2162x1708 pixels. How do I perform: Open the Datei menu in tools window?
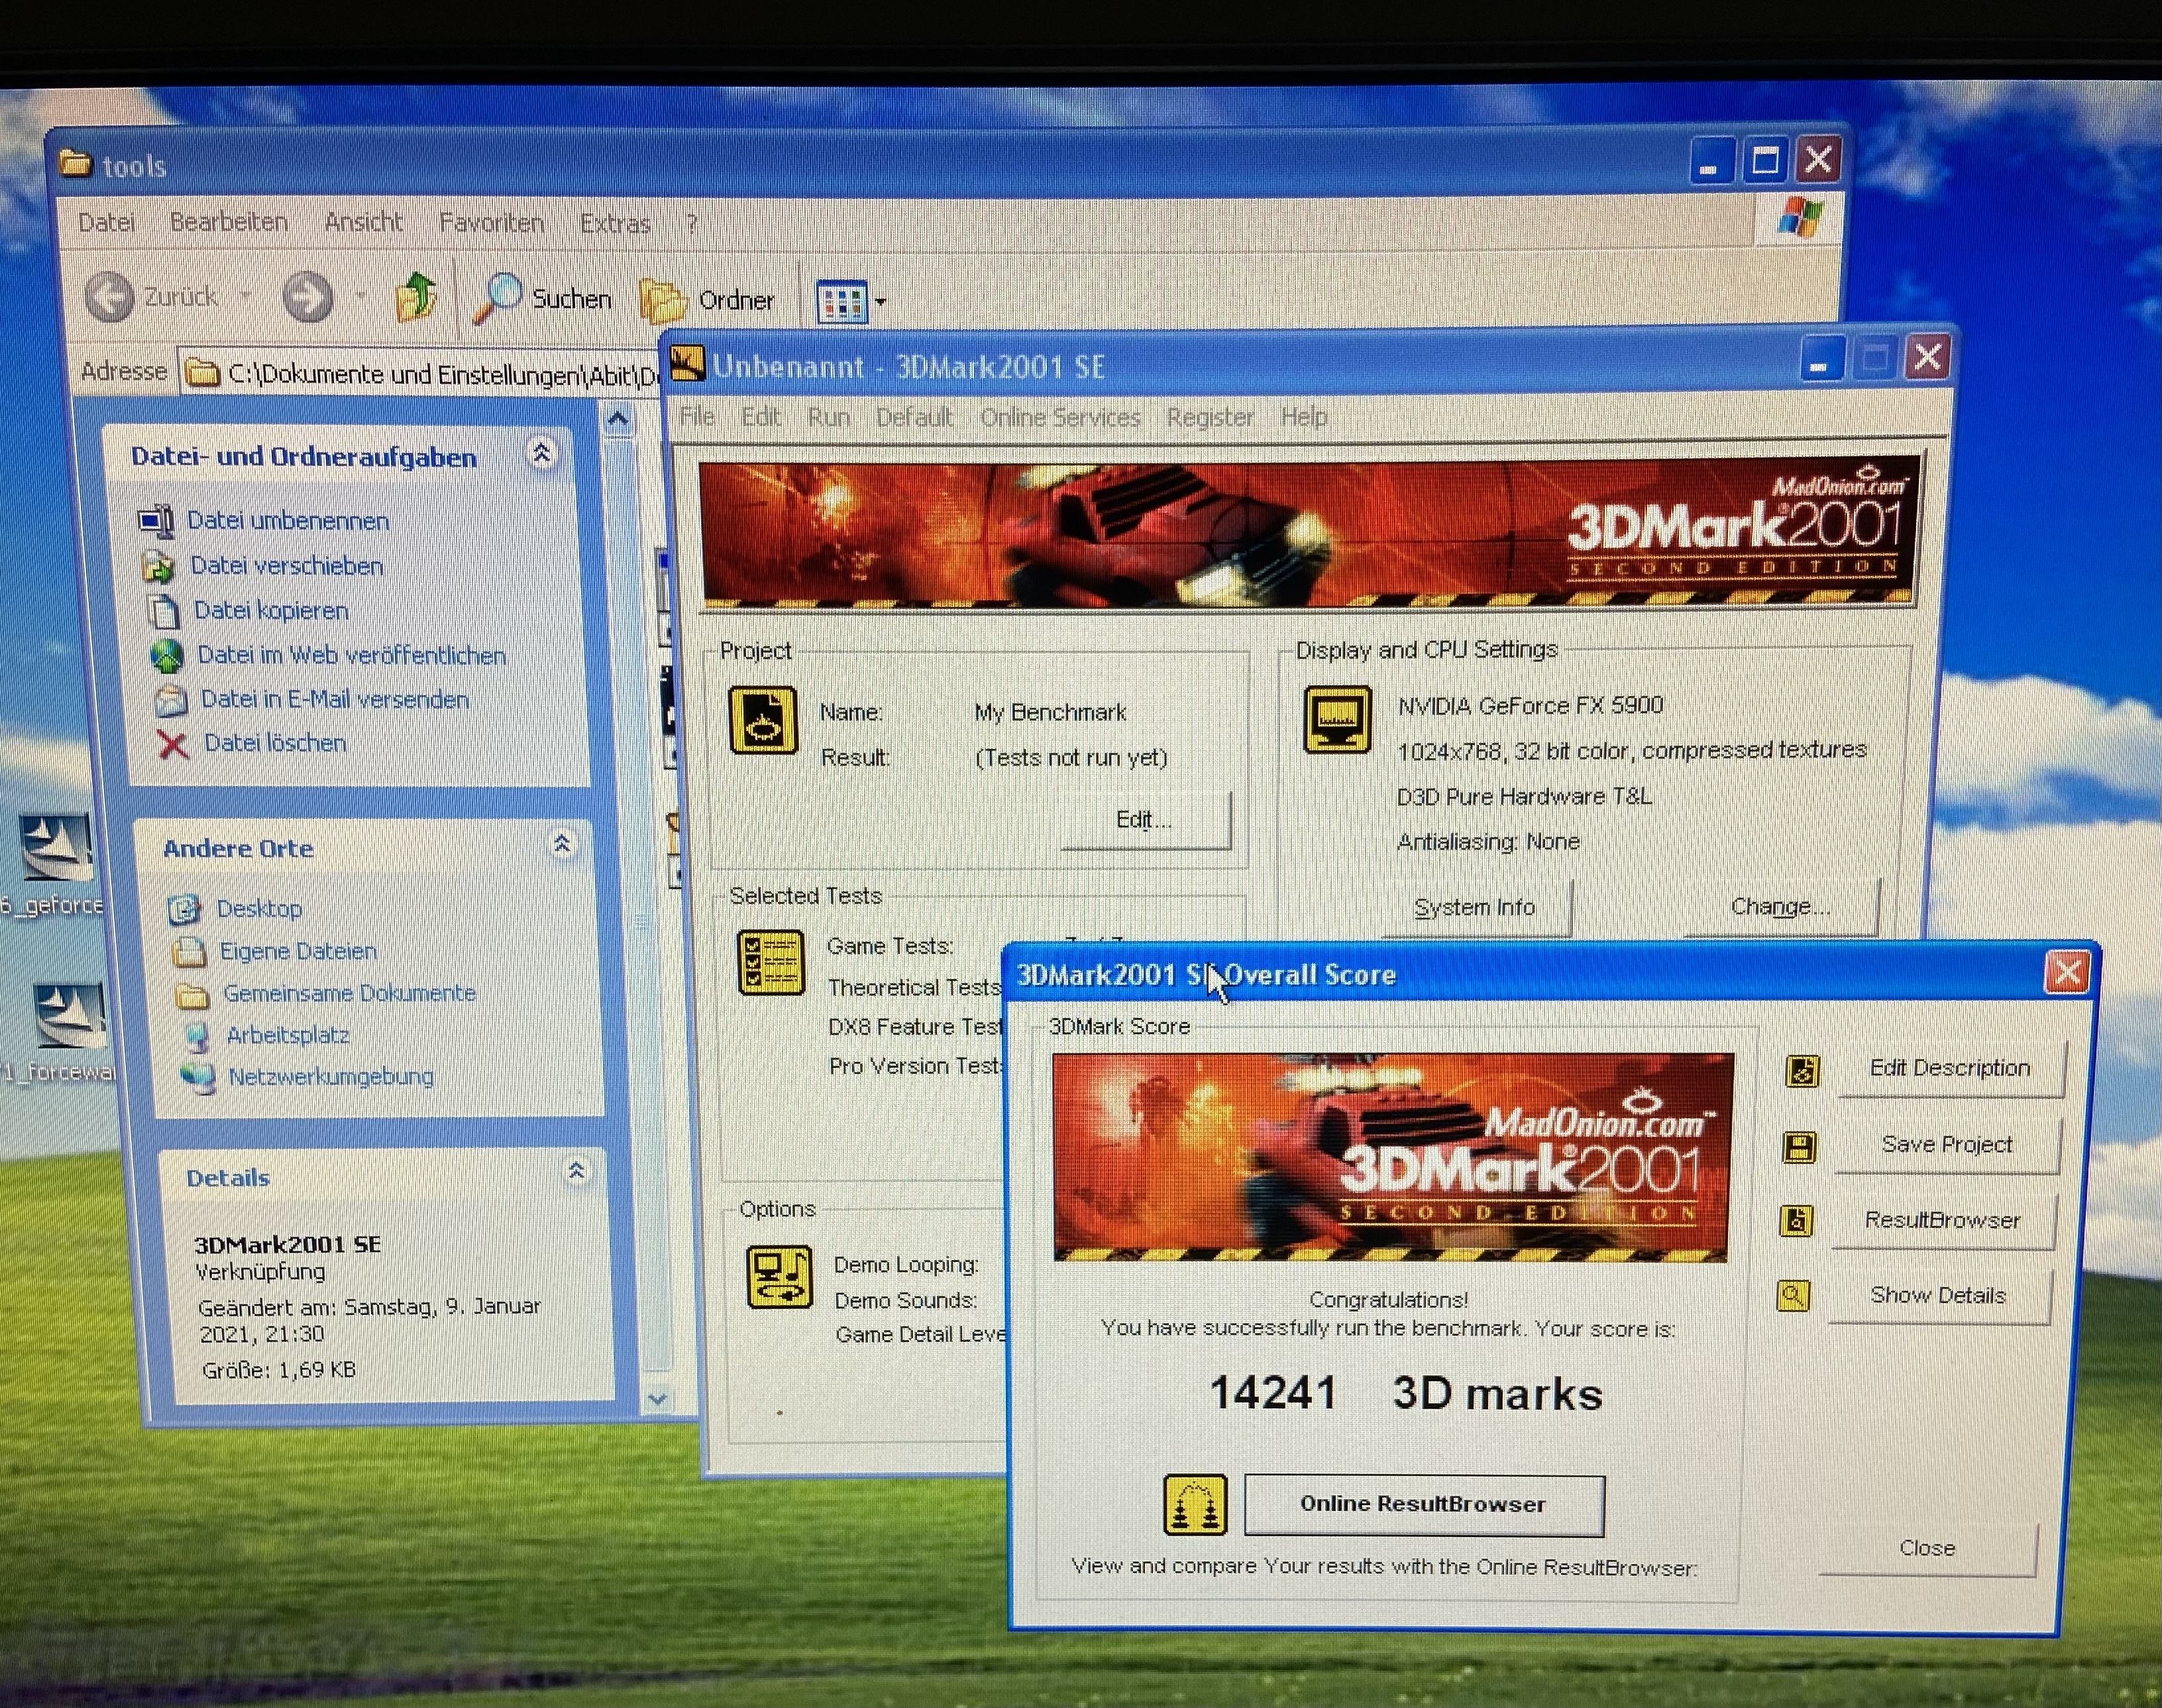tap(107, 221)
